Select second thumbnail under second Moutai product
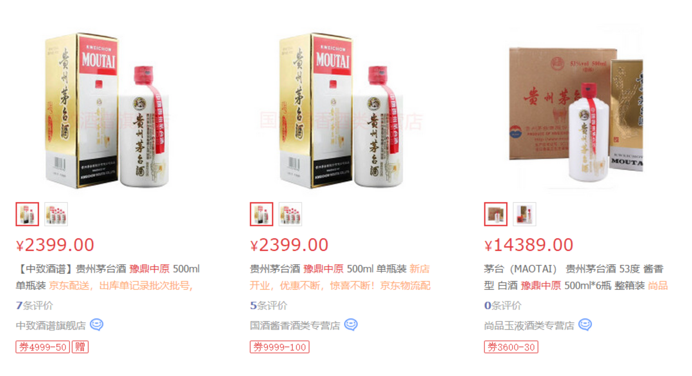Viewport: 692px width, 376px height. point(290,214)
